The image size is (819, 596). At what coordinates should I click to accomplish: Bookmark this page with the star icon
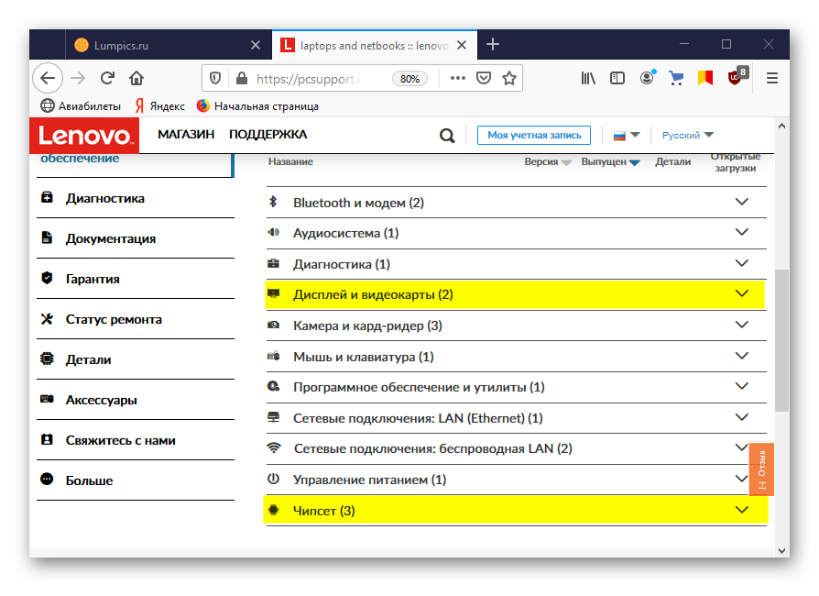click(x=509, y=78)
